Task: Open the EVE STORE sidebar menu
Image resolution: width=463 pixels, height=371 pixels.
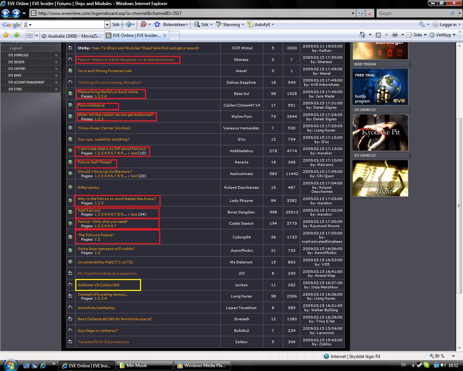Action: (x=30, y=89)
